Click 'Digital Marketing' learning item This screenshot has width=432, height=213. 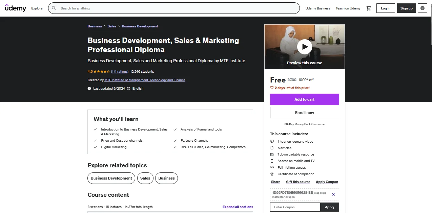coord(114,147)
